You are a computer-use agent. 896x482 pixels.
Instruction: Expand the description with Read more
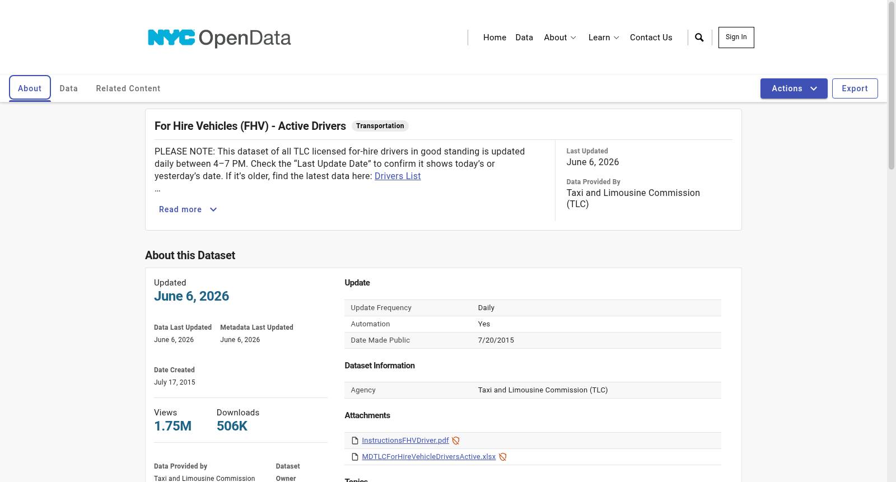[x=188, y=209]
